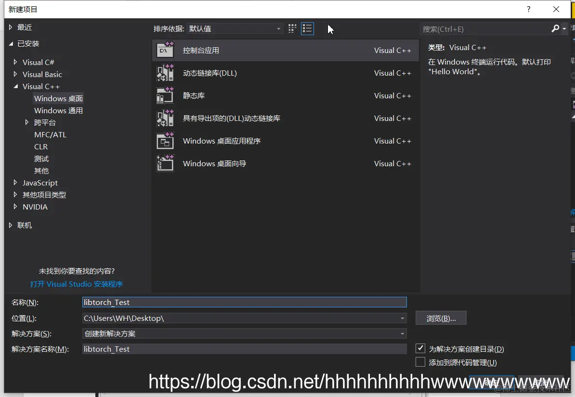Collapse the Visual C++ node

tap(16, 86)
